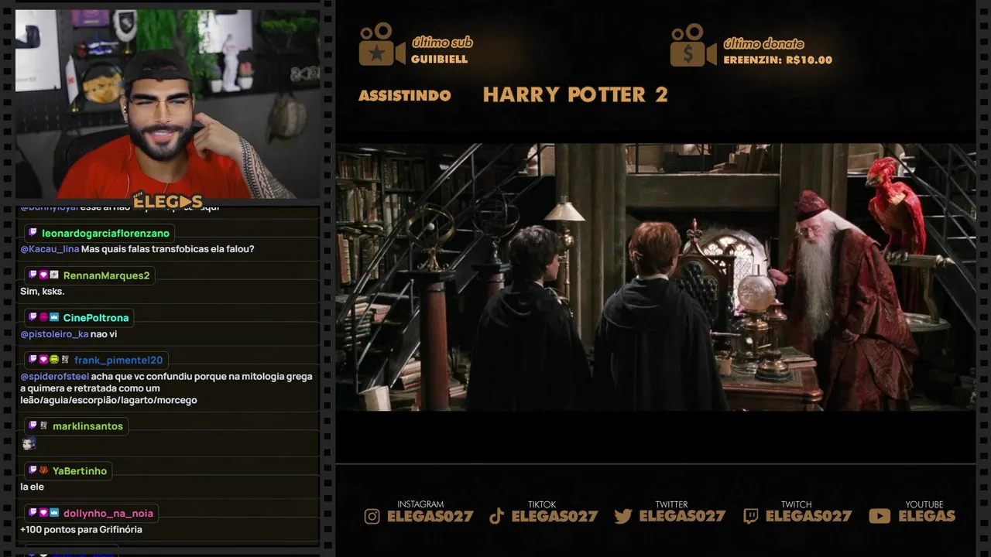This screenshot has height=557, width=991.
Task: Open frank_pimentel20 chat username
Action: pyautogui.click(x=118, y=360)
